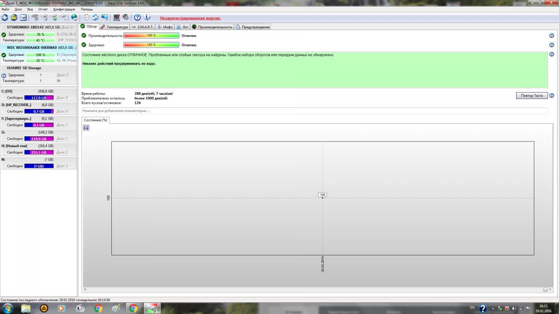
Task: Open the Вид menu
Action: click(x=30, y=9)
